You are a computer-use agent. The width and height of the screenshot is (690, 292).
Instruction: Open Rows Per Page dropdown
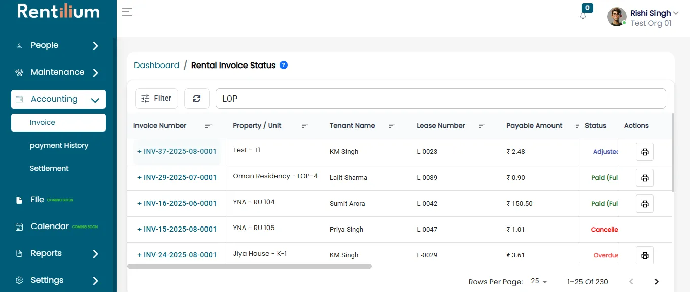pyautogui.click(x=539, y=281)
